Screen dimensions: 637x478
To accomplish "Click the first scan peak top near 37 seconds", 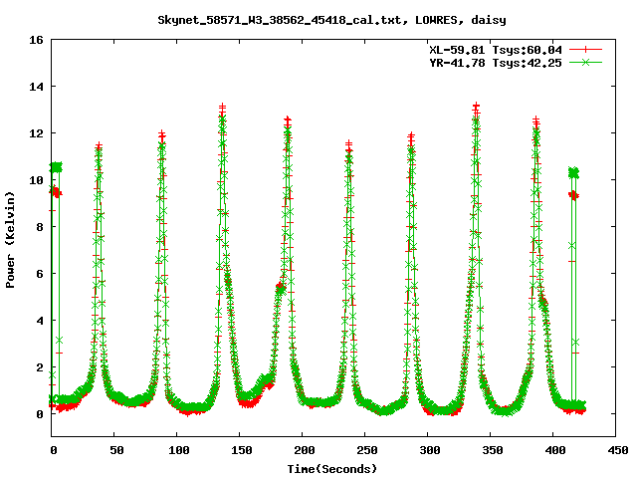I will click(x=99, y=147).
